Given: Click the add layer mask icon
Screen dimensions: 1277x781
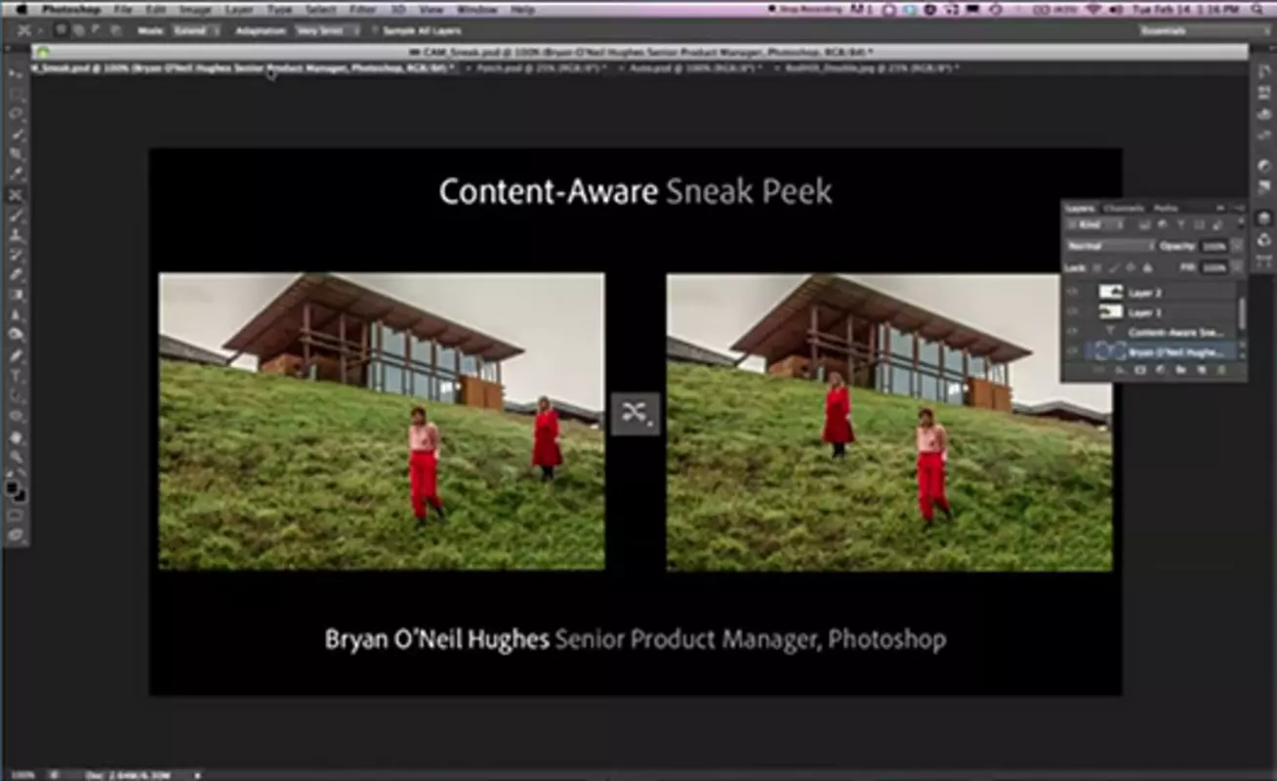Looking at the screenshot, I should click(x=1139, y=370).
